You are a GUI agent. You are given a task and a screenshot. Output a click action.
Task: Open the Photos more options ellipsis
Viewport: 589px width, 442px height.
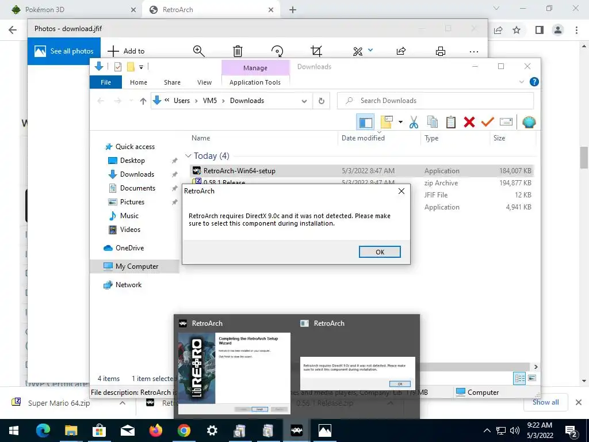pos(474,51)
